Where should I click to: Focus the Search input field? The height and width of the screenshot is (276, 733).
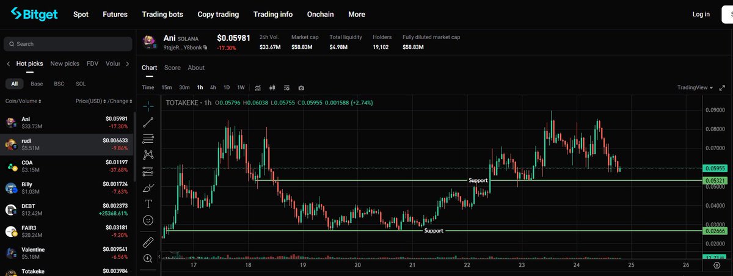(x=67, y=44)
